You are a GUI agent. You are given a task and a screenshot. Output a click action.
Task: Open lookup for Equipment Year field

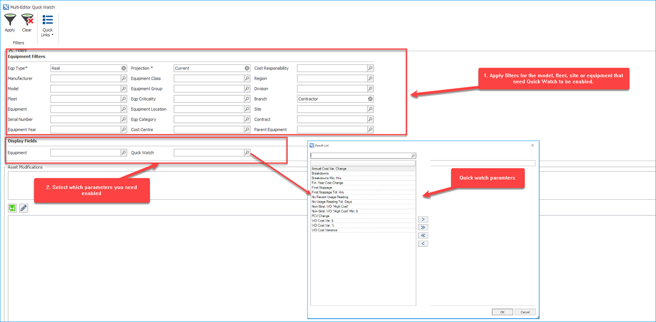(124, 130)
